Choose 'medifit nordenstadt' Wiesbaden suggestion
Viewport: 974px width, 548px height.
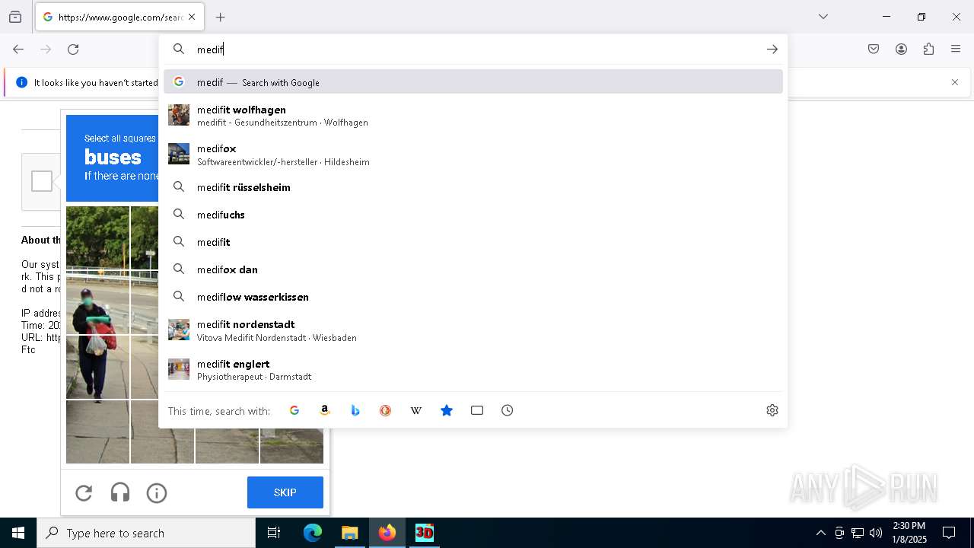coord(473,330)
